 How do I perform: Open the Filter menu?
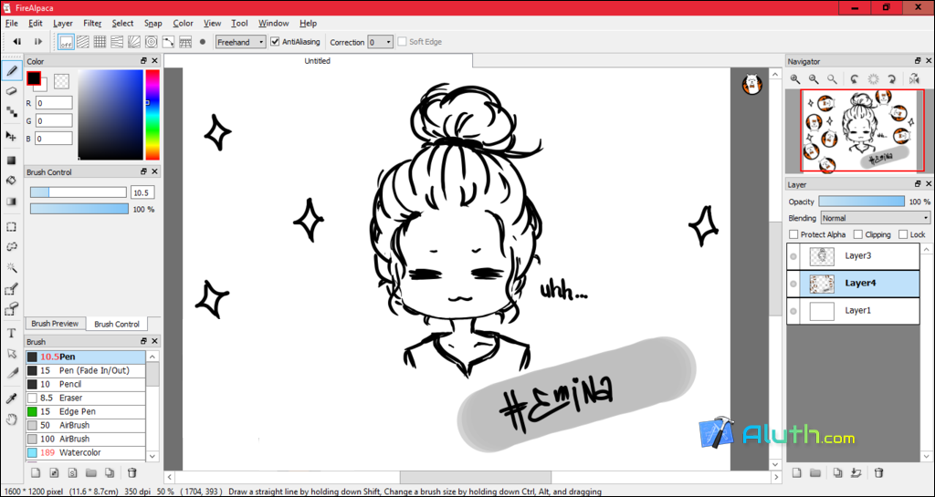click(92, 23)
